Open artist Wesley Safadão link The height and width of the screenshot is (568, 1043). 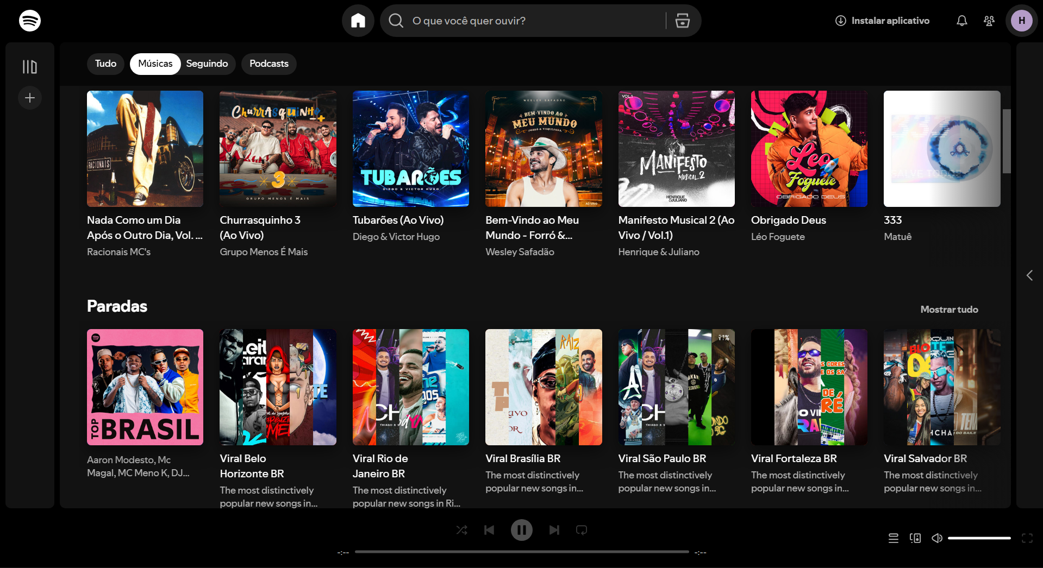(520, 252)
